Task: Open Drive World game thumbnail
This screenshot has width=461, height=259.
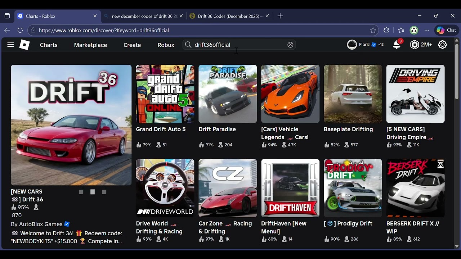Action: click(x=165, y=188)
